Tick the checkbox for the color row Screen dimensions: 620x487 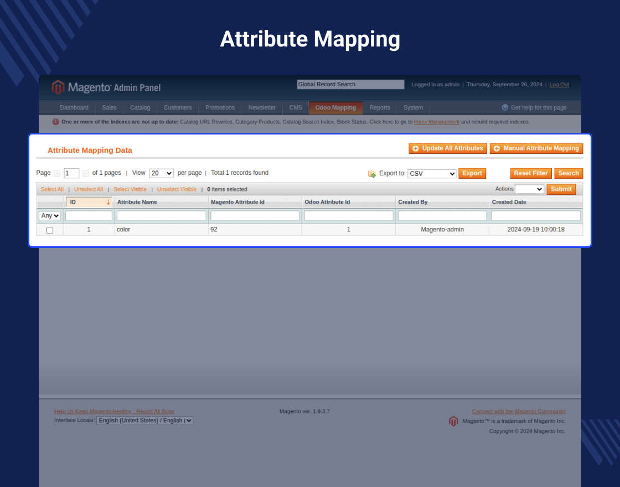coord(50,230)
